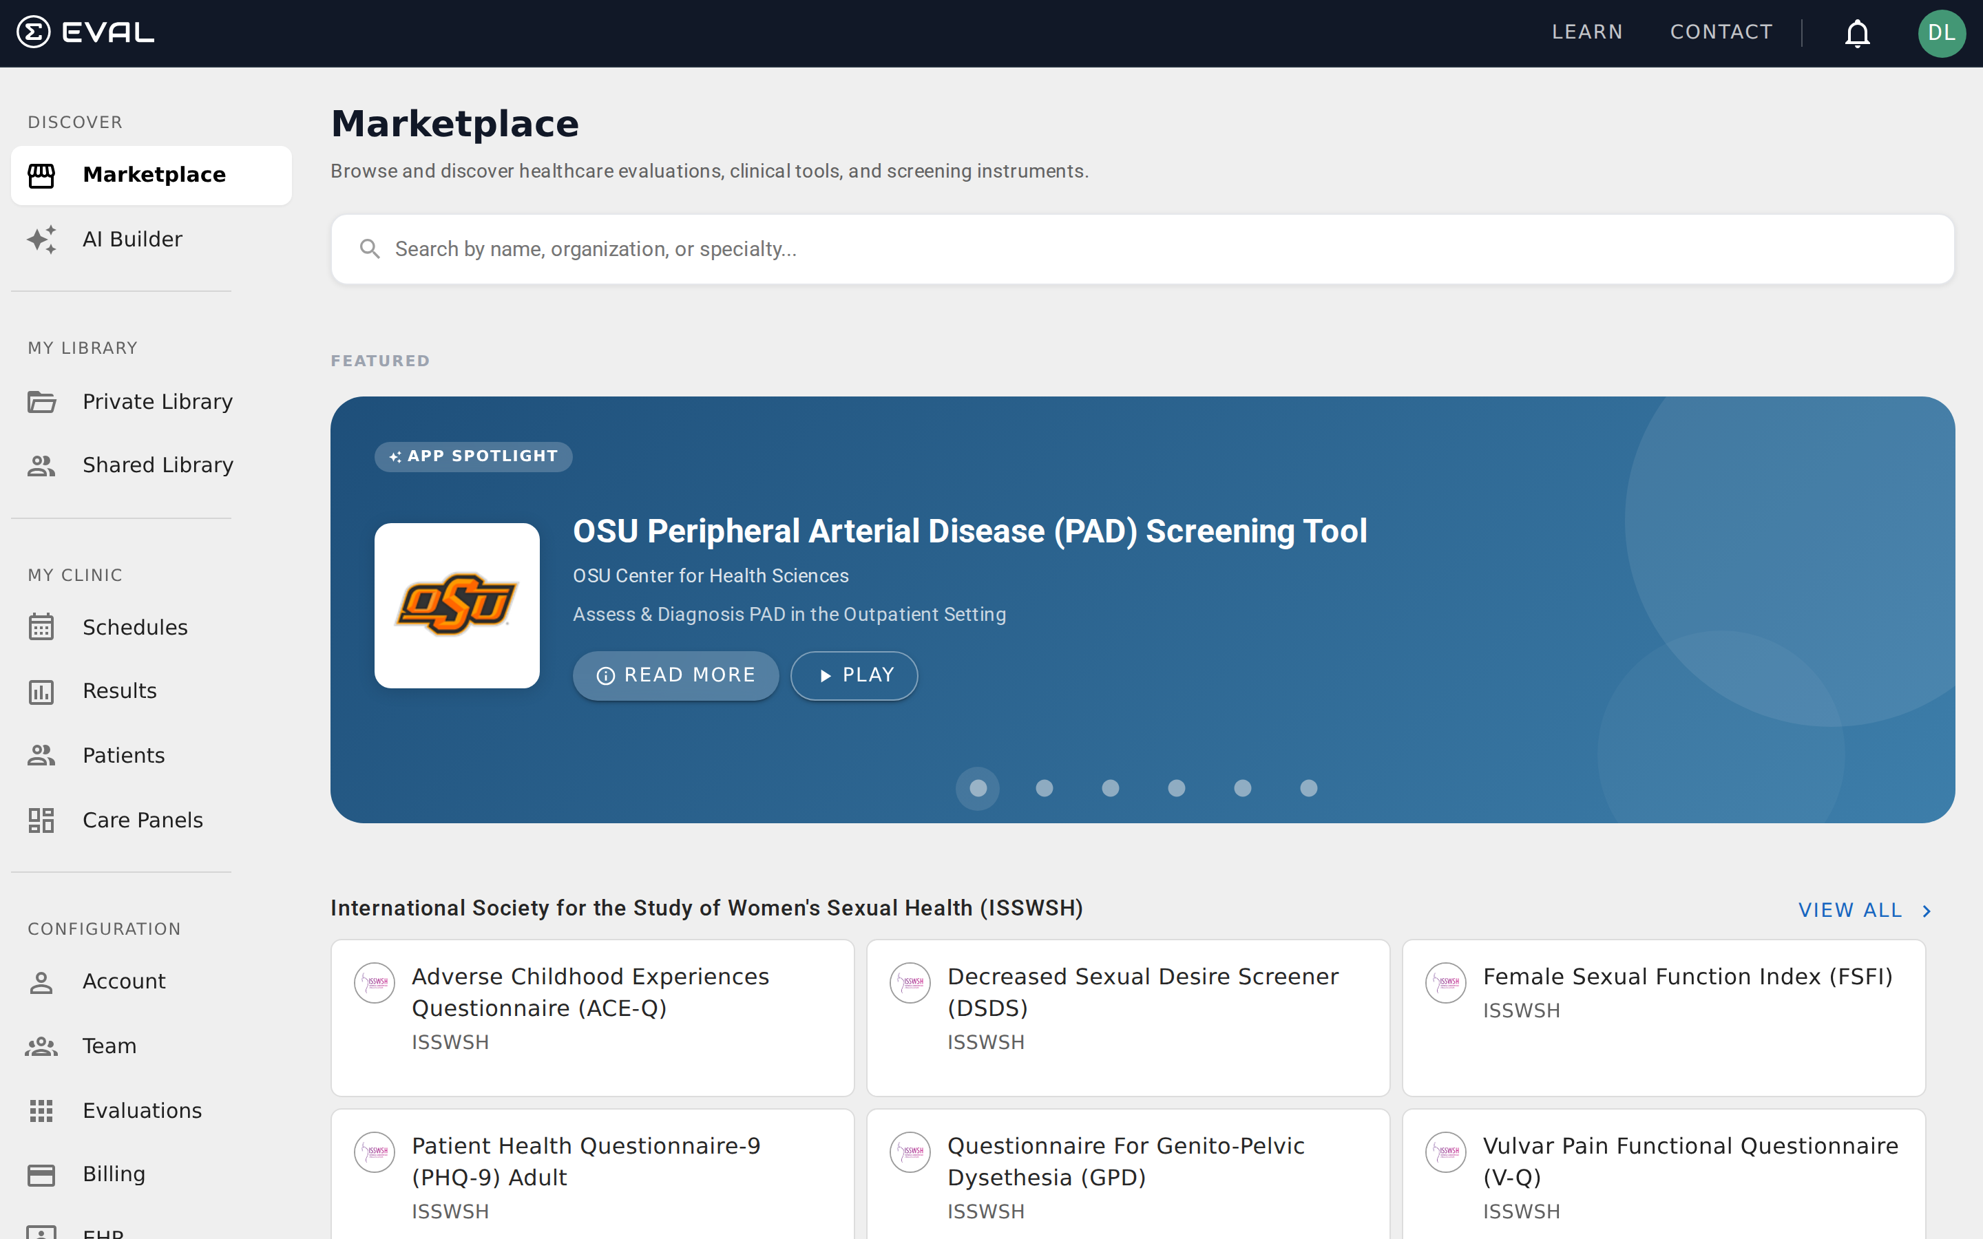Click the notification bell icon

[x=1856, y=33]
